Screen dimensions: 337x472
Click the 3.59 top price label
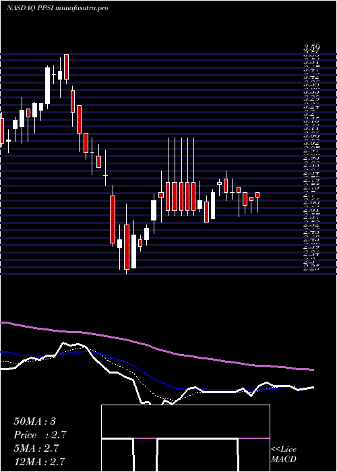click(x=311, y=48)
